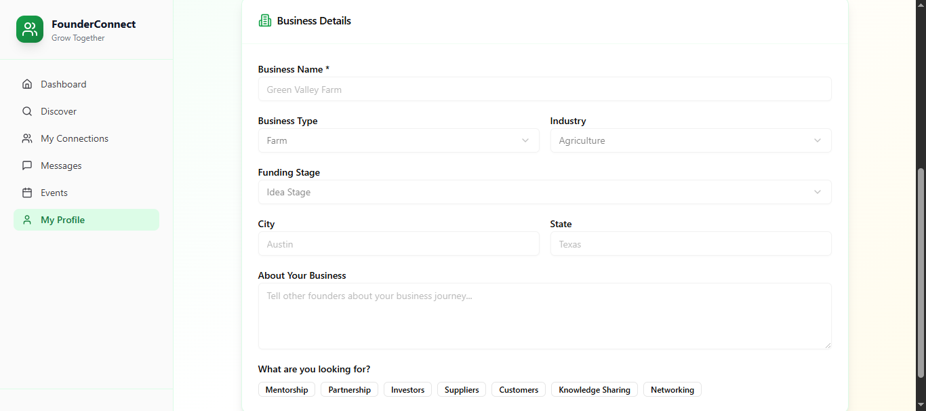Open Discover in the sidebar

(x=86, y=111)
